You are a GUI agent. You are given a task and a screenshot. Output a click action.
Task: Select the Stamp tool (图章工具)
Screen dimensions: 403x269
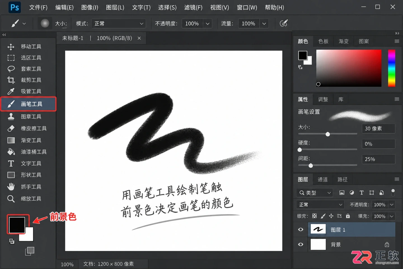click(x=28, y=117)
